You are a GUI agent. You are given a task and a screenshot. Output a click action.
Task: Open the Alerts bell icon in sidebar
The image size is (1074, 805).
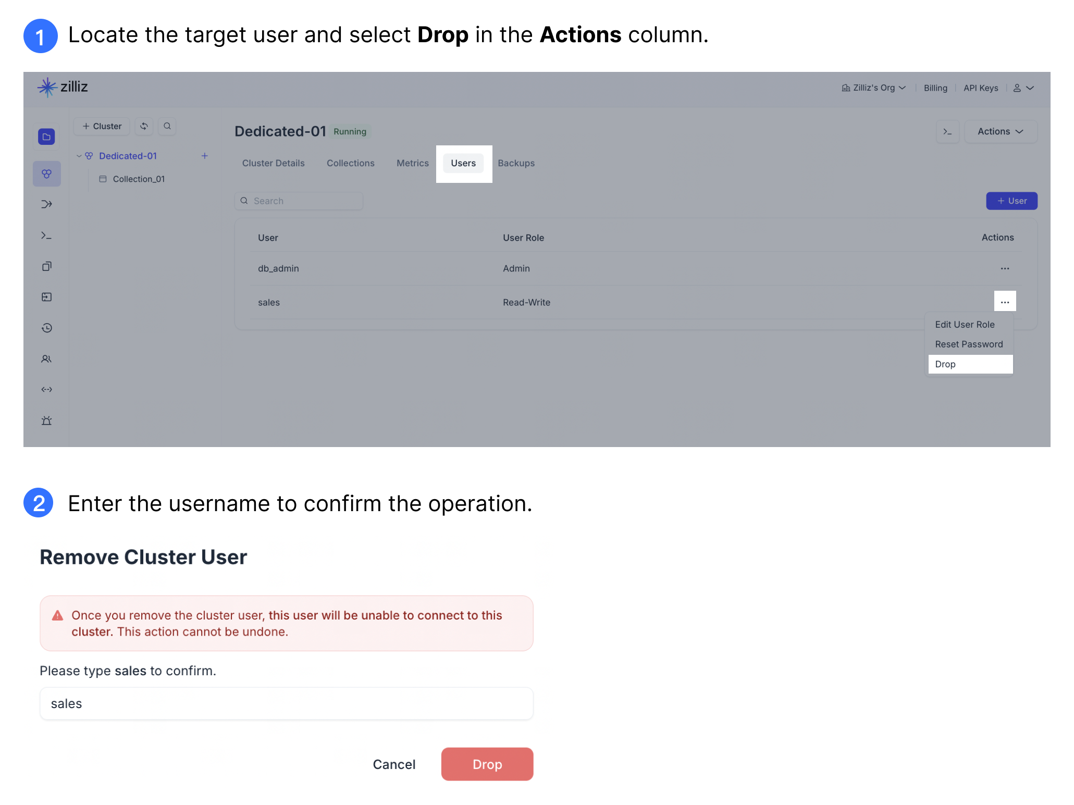coord(46,420)
